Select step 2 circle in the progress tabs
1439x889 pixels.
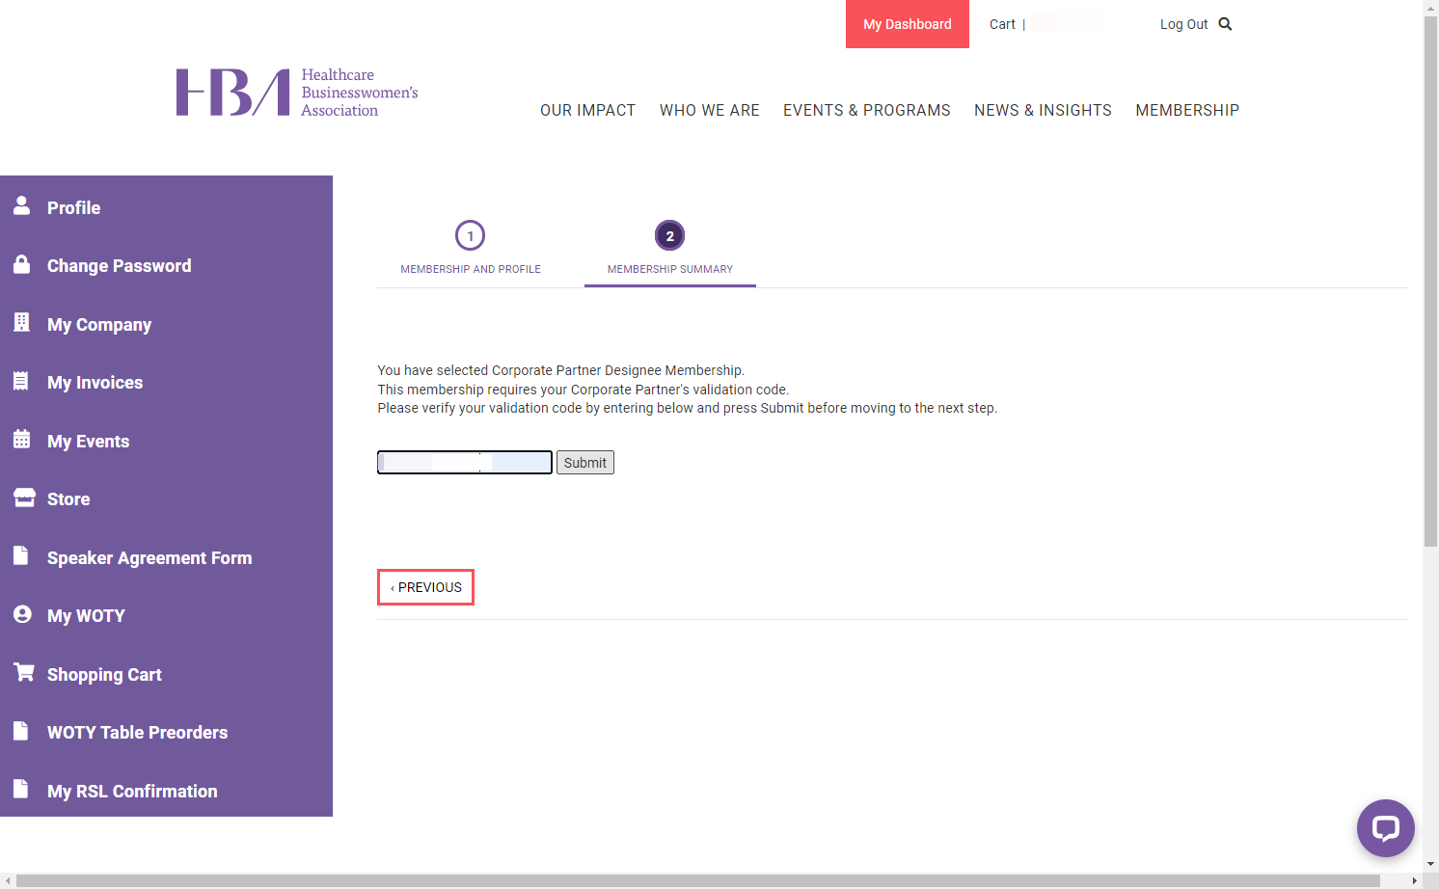click(669, 235)
